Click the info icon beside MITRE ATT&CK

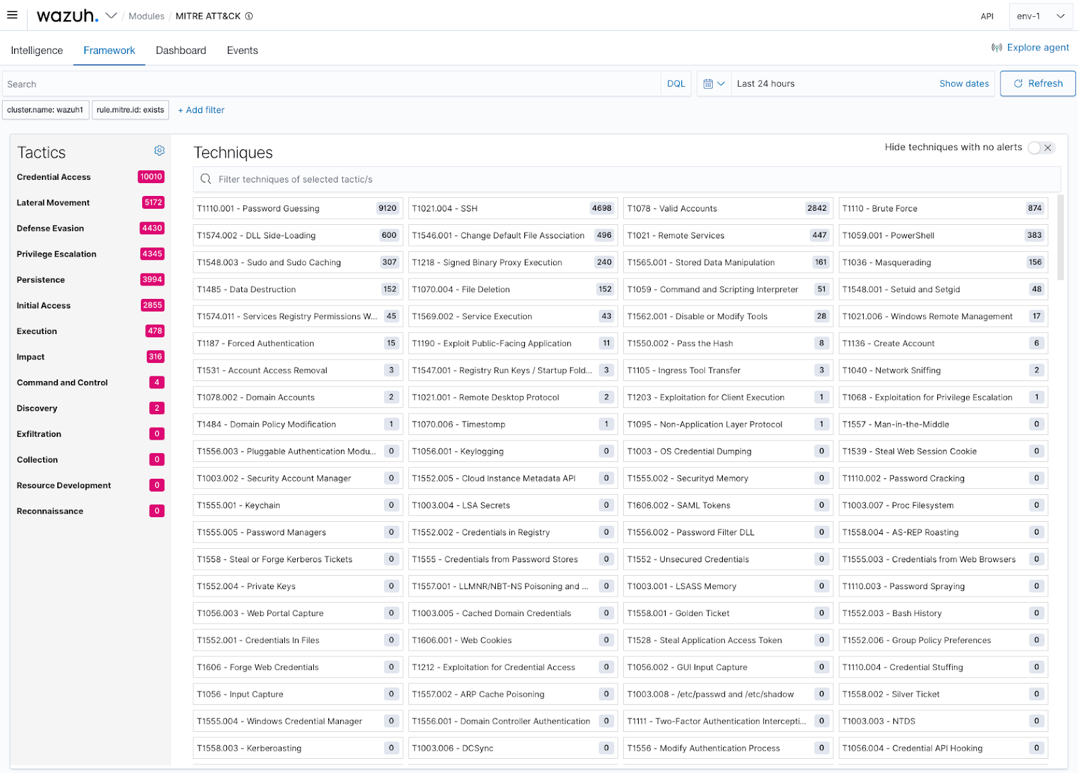click(249, 15)
